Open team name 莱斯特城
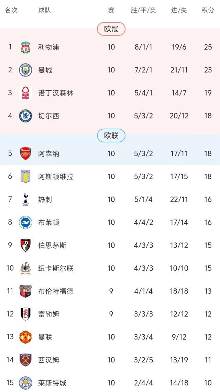The width and height of the screenshot is (220, 392). [x=52, y=383]
